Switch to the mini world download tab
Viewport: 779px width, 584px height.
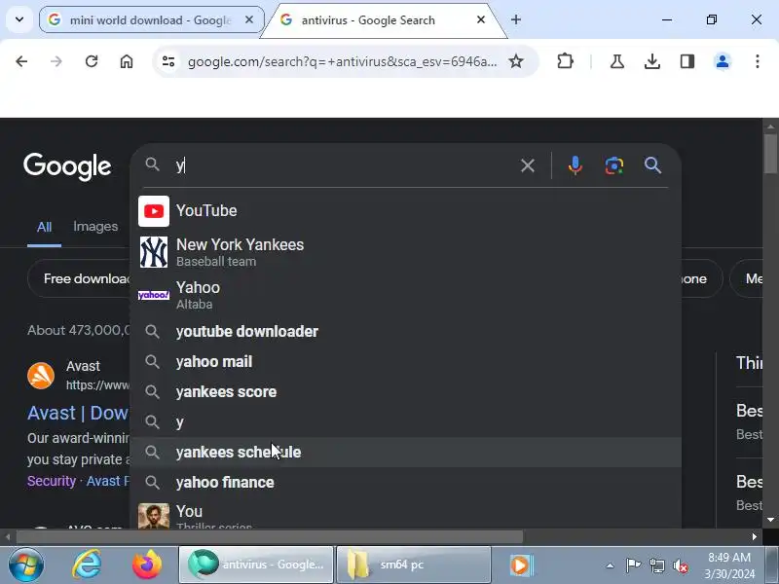pyautogui.click(x=151, y=19)
